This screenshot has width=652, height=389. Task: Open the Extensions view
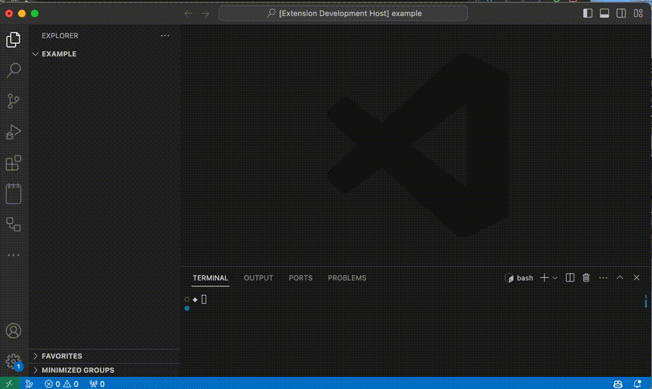(x=13, y=163)
